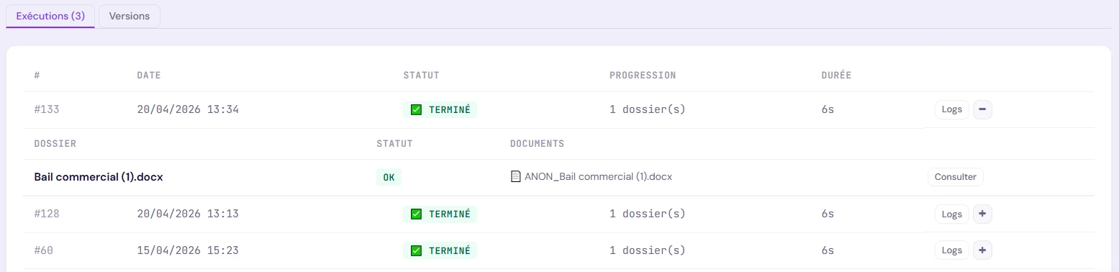Click the green check icon of #60 status
Viewport: 1119px width, 272px height.
pos(416,251)
